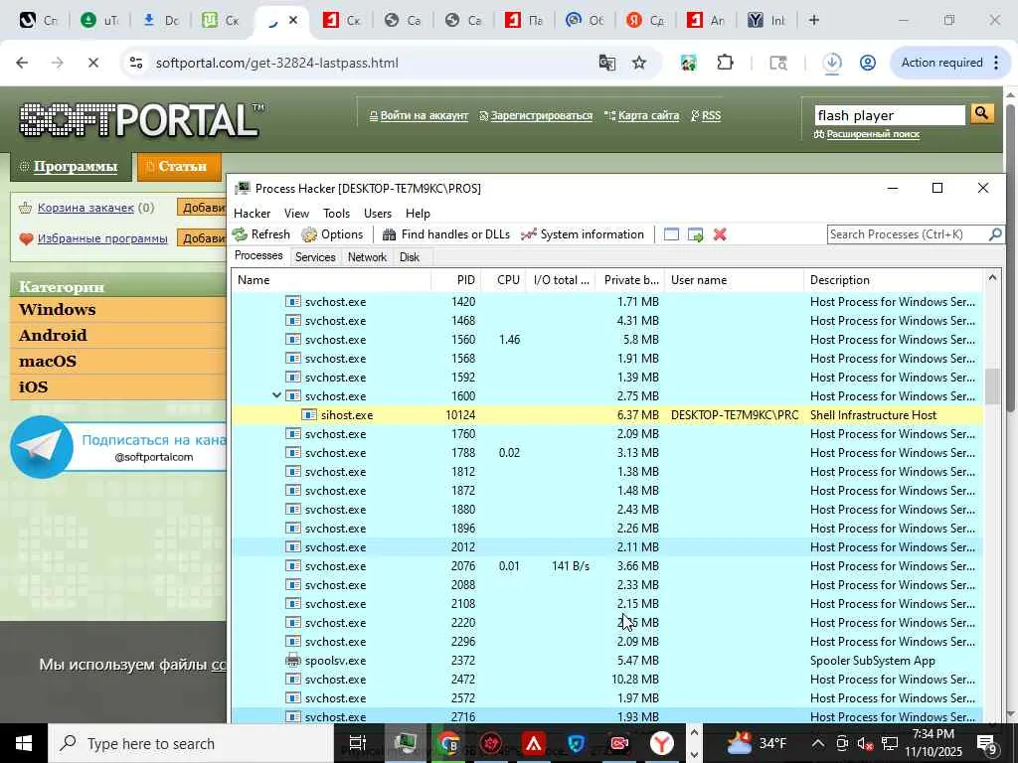Stop loading the page
Screen dimensions: 1018x763
(92, 63)
